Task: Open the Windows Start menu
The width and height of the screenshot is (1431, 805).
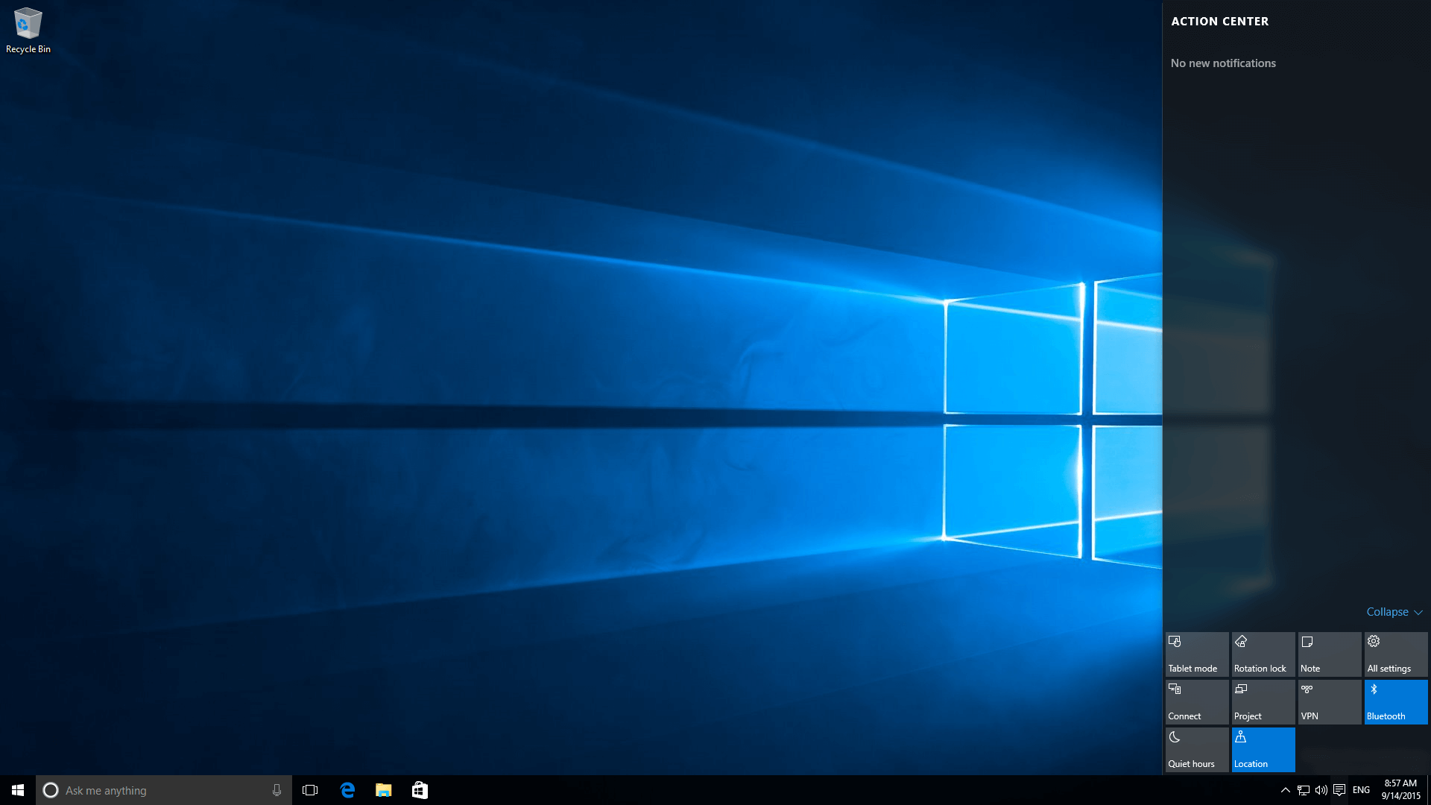Action: 18,790
